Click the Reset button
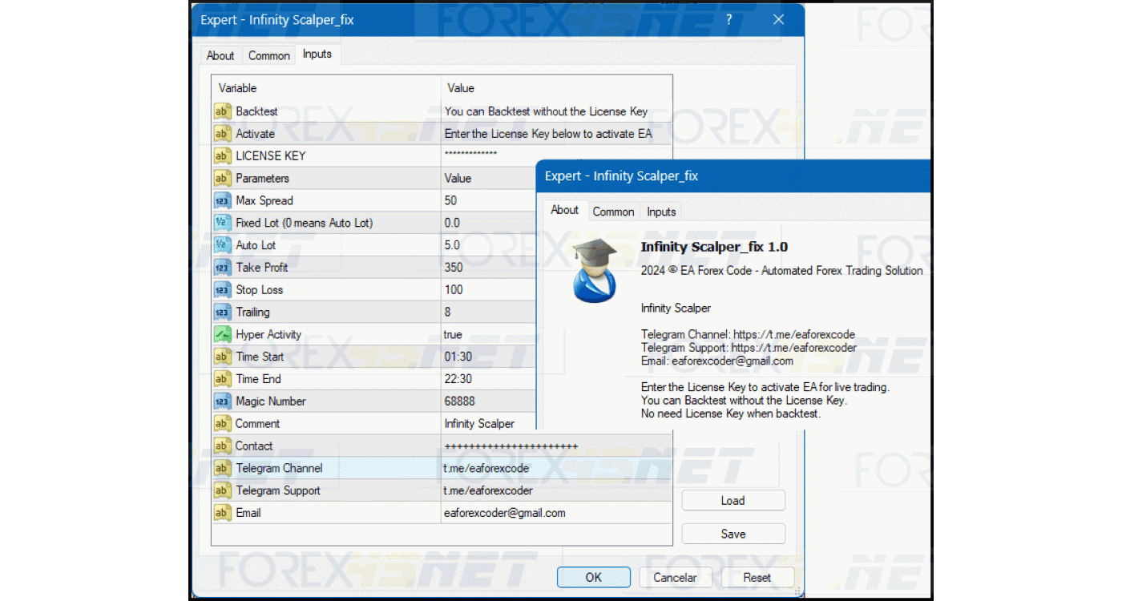 [757, 577]
